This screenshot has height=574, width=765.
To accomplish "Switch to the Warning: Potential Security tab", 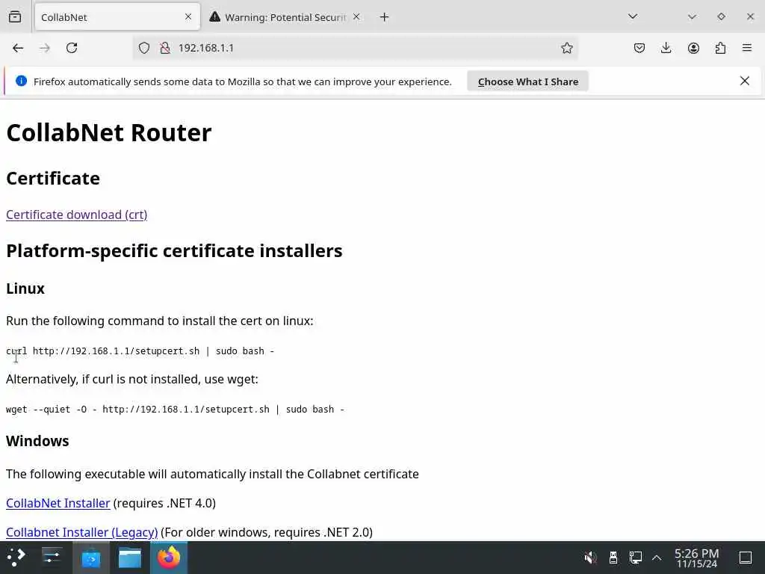I will coord(285,17).
